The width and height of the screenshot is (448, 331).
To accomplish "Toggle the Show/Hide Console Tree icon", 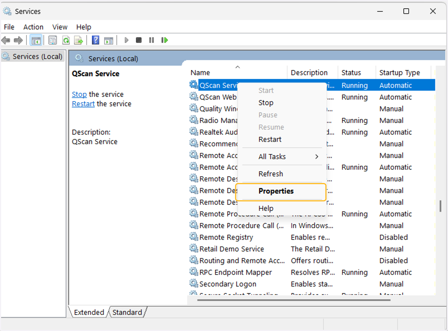I will 36,40.
